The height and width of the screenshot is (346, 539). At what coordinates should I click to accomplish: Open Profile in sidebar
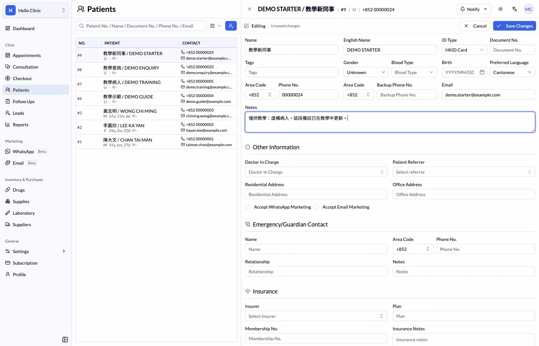pyautogui.click(x=36, y=275)
